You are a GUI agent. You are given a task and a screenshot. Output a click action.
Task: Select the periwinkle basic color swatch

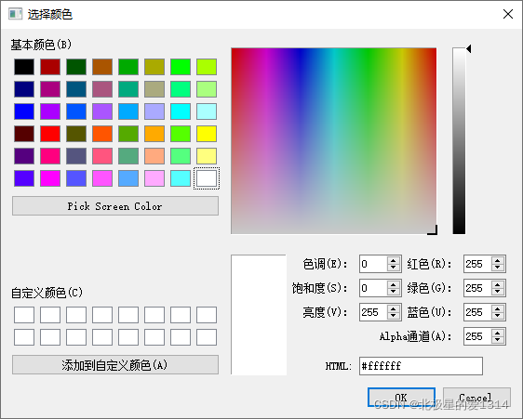point(154,111)
